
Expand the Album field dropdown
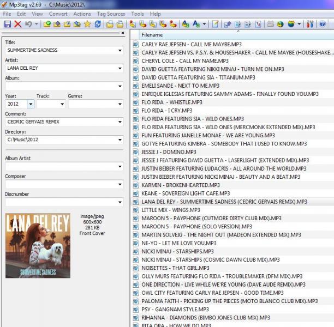(x=120, y=86)
